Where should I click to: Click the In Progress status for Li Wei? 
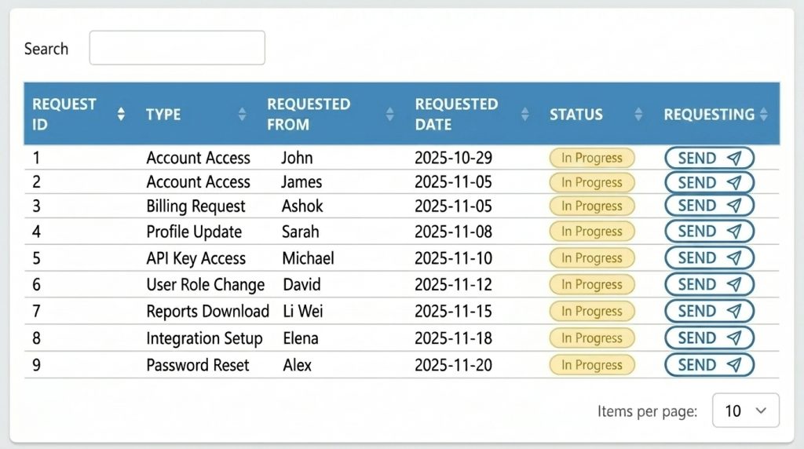(591, 312)
